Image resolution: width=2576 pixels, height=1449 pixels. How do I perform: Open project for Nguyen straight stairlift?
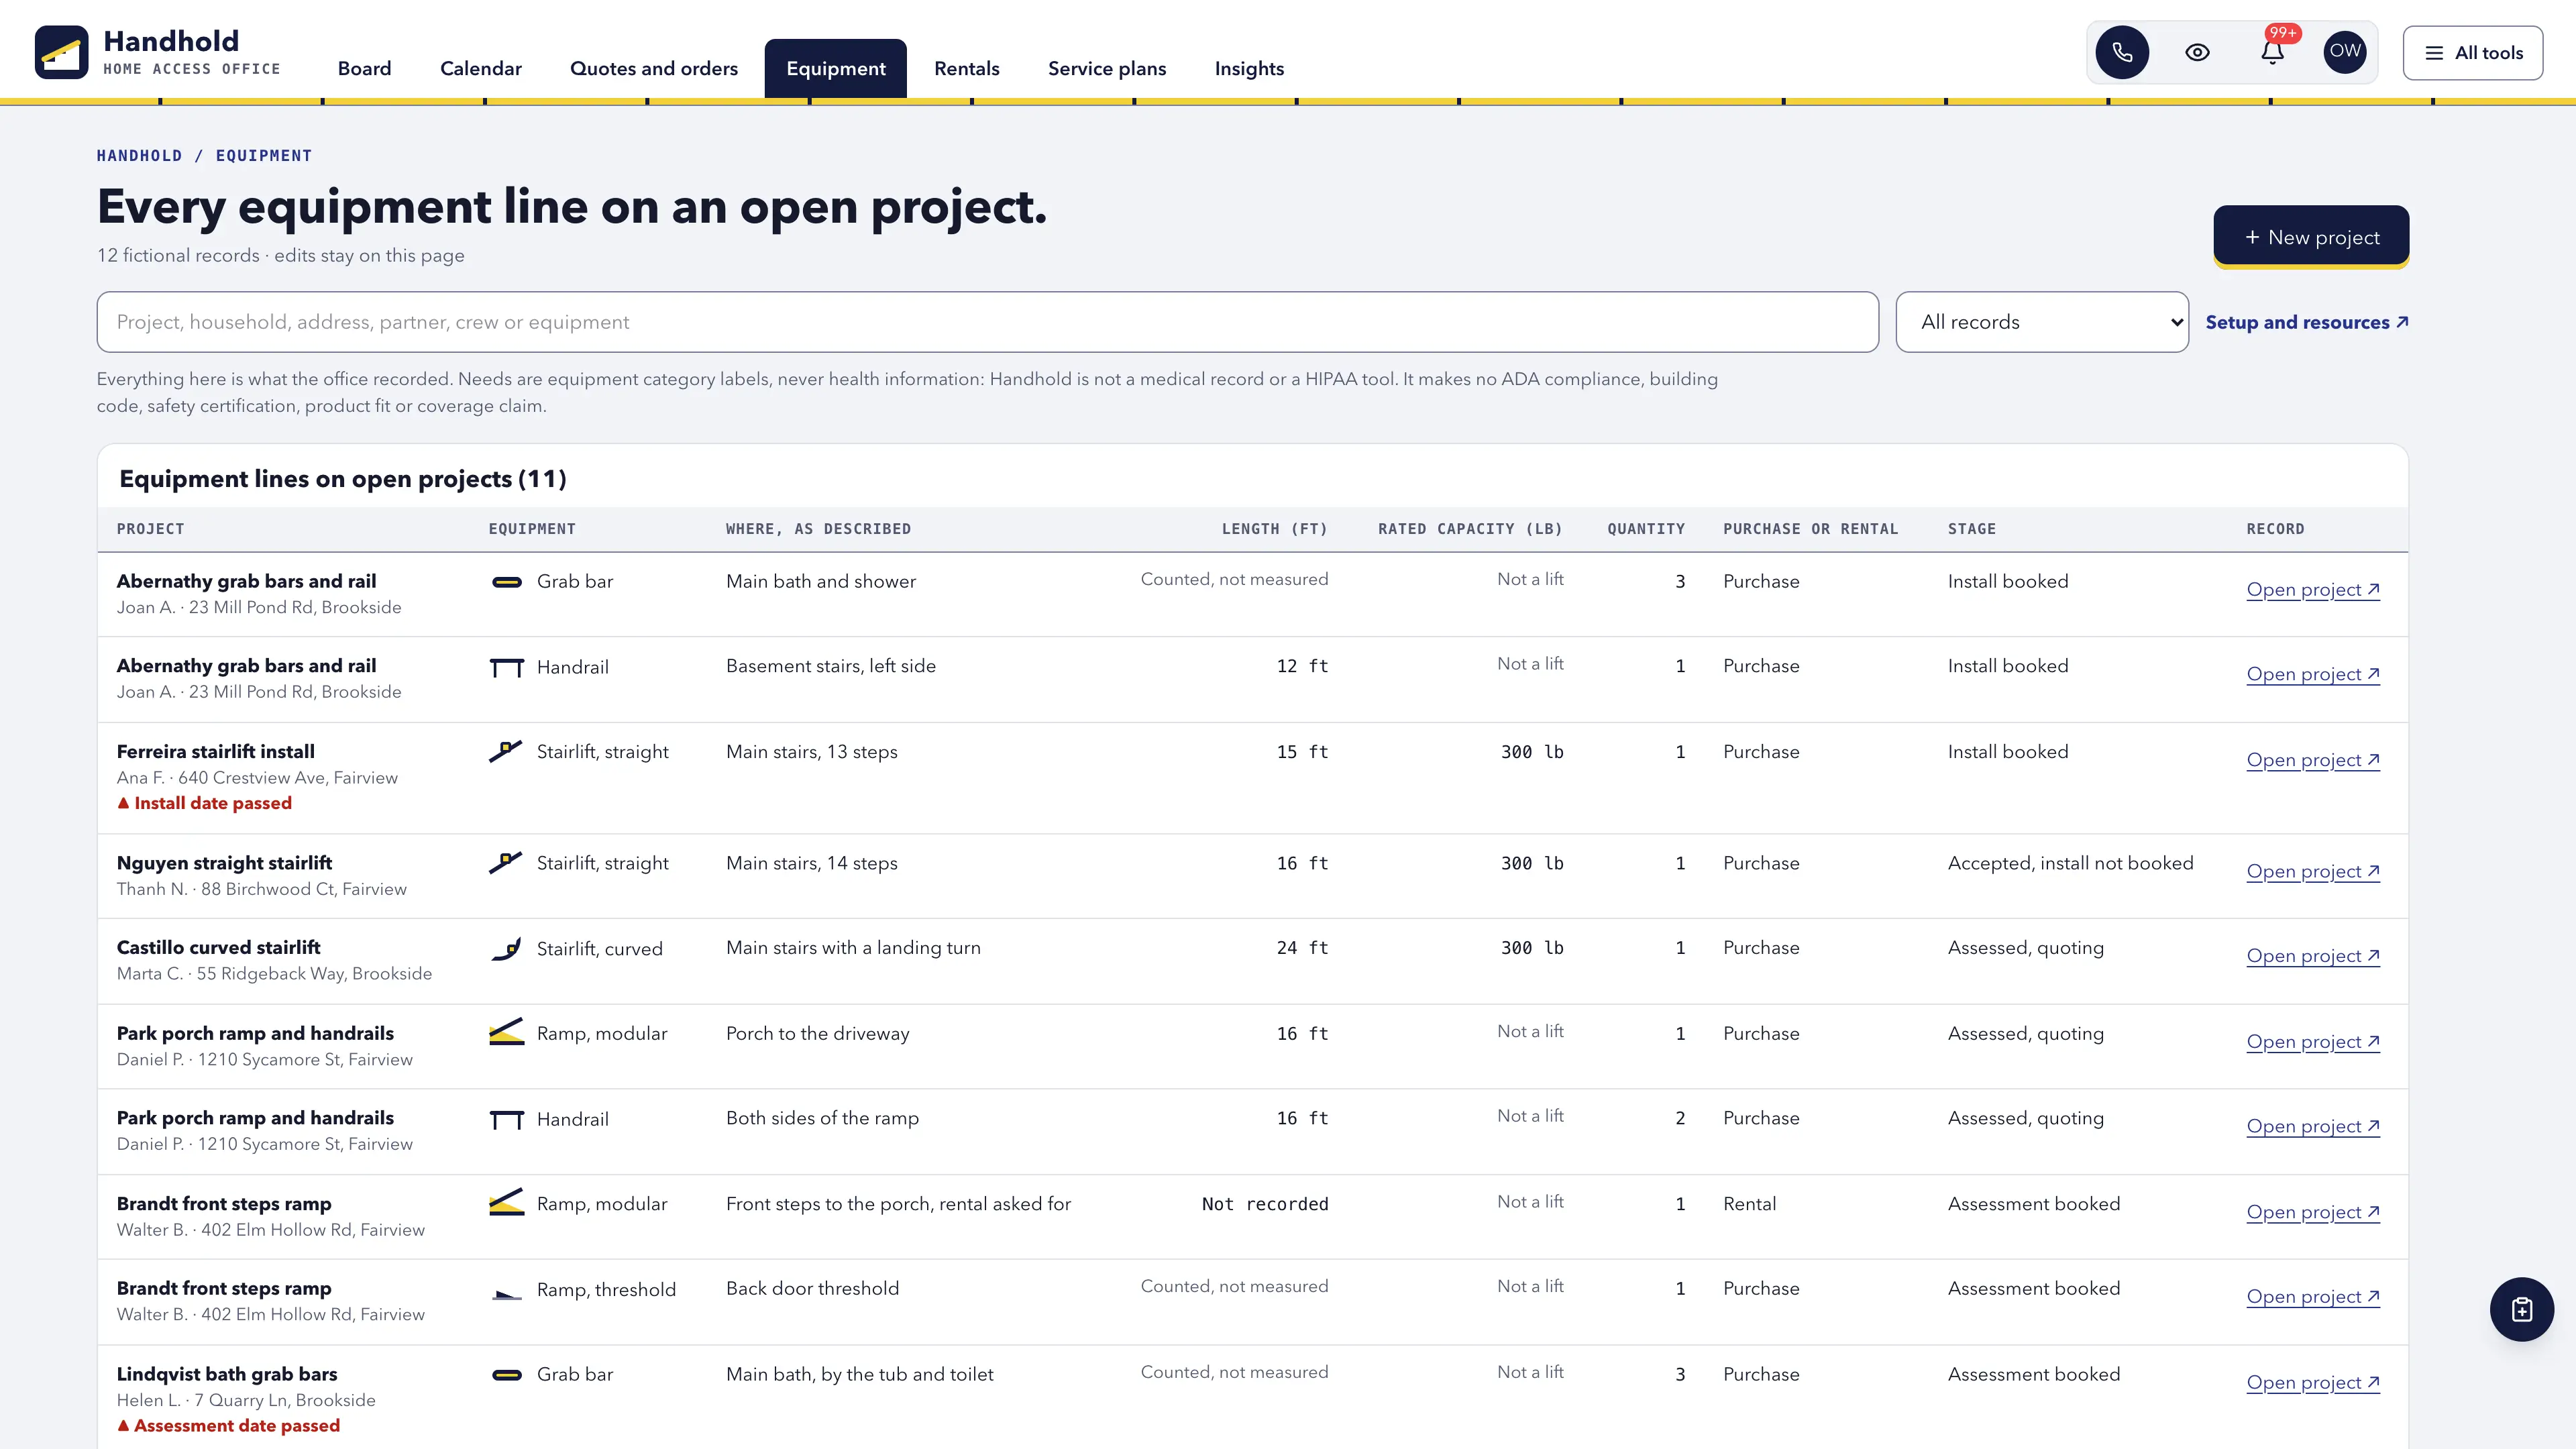point(2313,871)
